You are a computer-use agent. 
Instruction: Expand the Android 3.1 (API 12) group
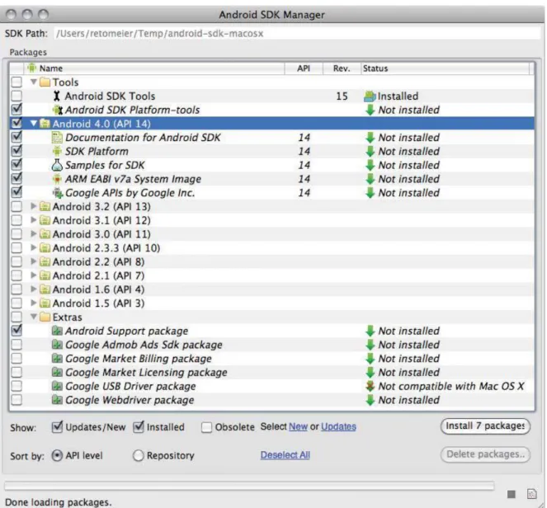34,220
